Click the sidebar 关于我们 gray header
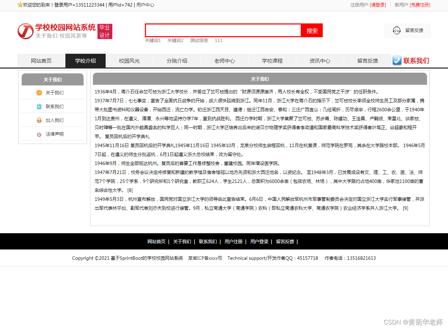The width and height of the screenshot is (448, 329). (x=53, y=79)
